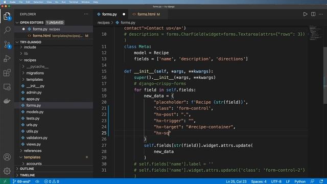Open editor More Actions menu
Screen dimensions: 327x184
tap(321, 14)
